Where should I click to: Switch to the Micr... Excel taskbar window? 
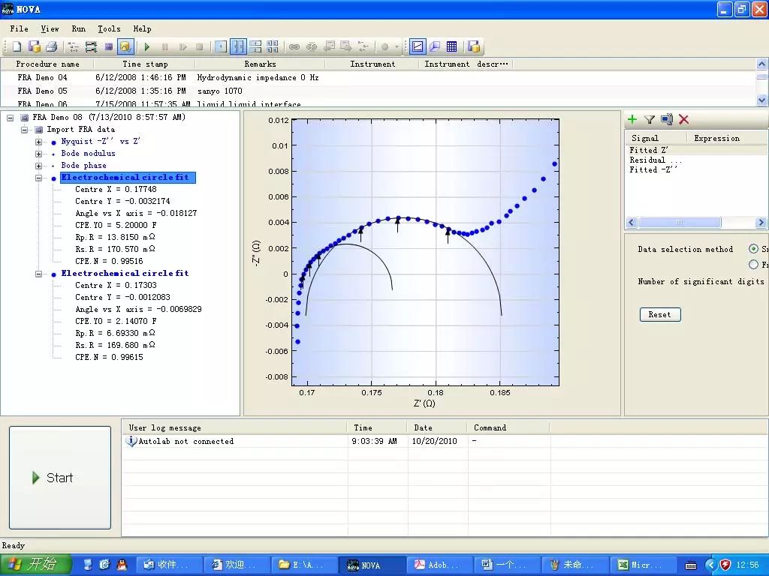click(x=642, y=565)
